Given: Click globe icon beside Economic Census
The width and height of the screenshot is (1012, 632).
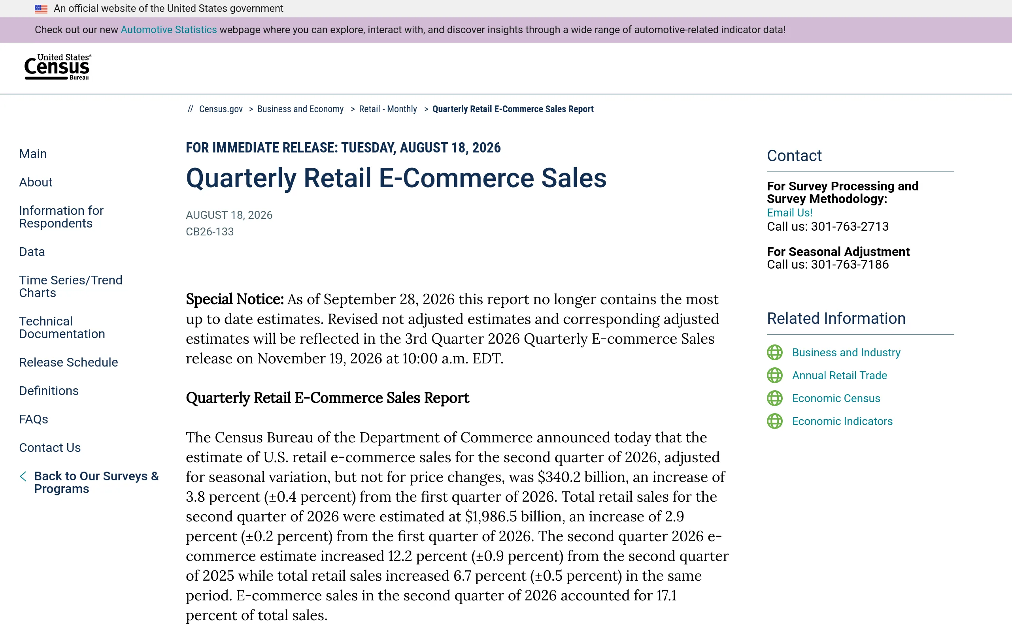Looking at the screenshot, I should [774, 398].
